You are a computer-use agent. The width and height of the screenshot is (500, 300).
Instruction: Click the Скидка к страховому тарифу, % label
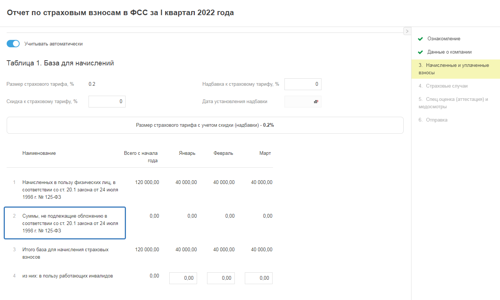(x=42, y=102)
